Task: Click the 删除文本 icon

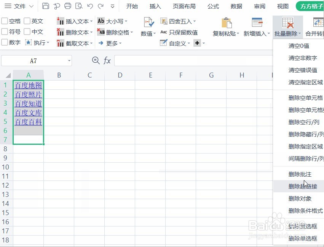Action: (x=60, y=32)
